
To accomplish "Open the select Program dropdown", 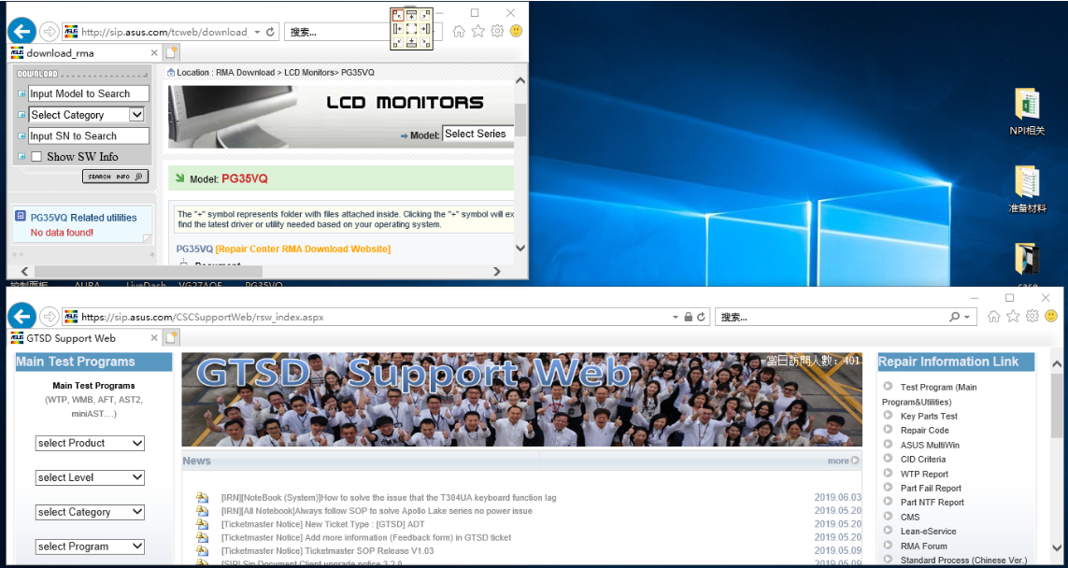I will point(90,547).
